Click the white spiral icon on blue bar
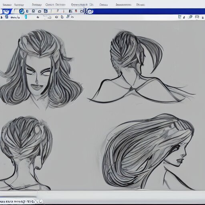The image size is (205, 205). [90, 12]
